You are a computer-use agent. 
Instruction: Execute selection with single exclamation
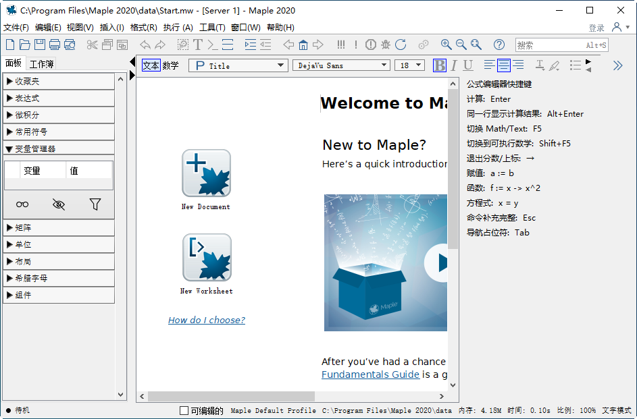[356, 45]
